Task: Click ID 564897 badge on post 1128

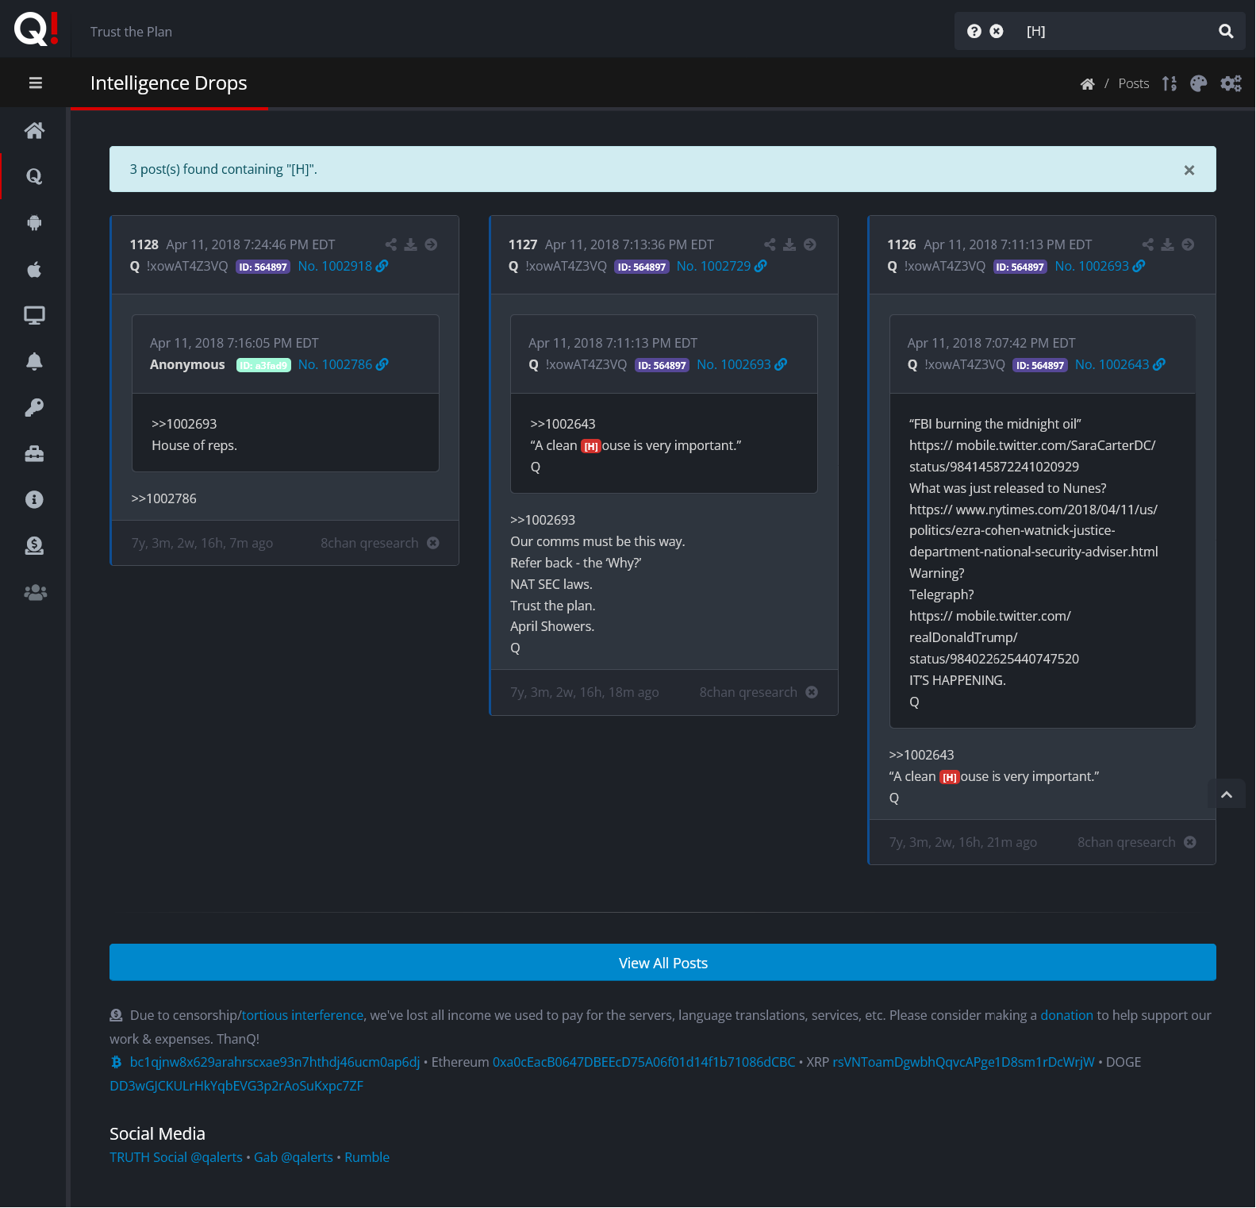Action: [x=263, y=267]
